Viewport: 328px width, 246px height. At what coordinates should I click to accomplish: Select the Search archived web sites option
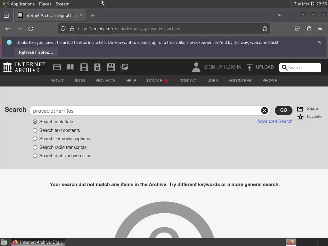click(35, 156)
